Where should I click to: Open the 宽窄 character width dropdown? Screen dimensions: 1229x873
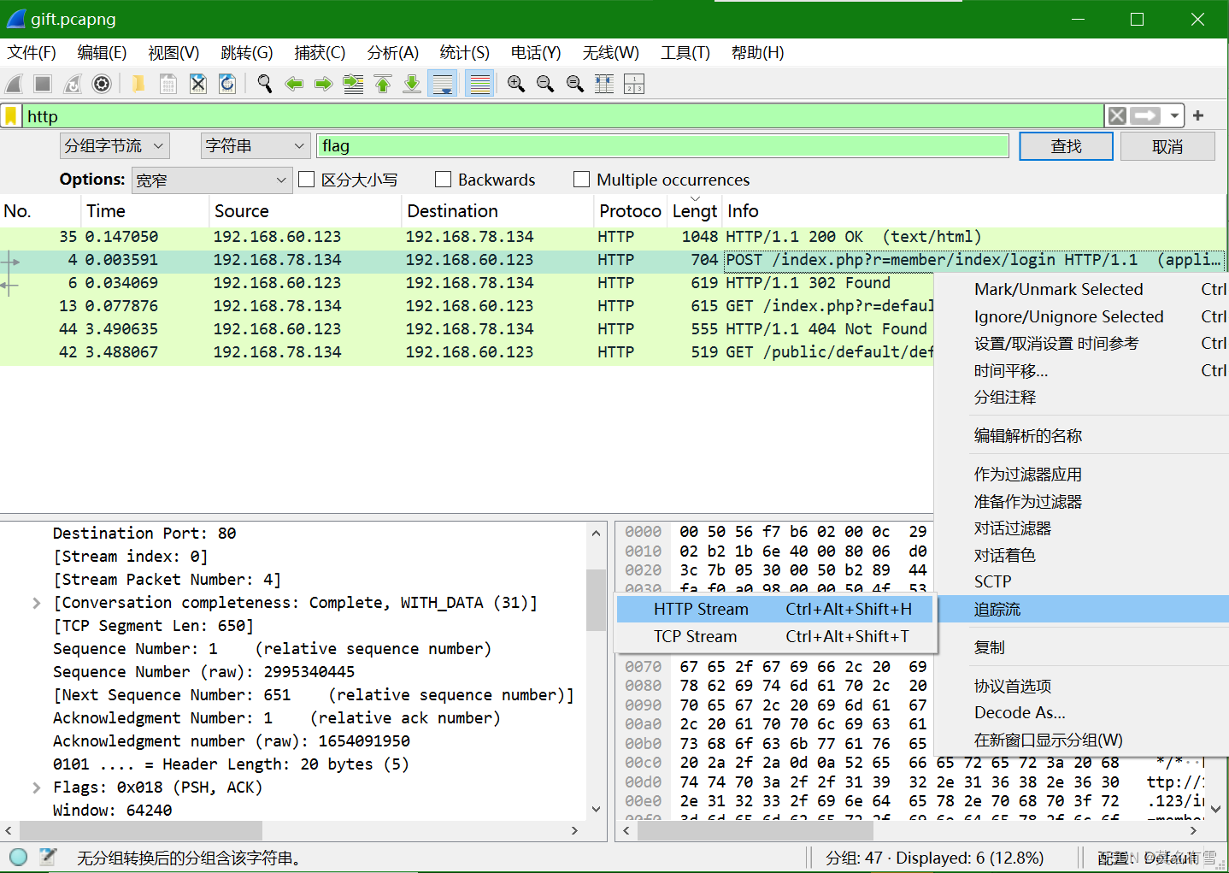pyautogui.click(x=210, y=180)
